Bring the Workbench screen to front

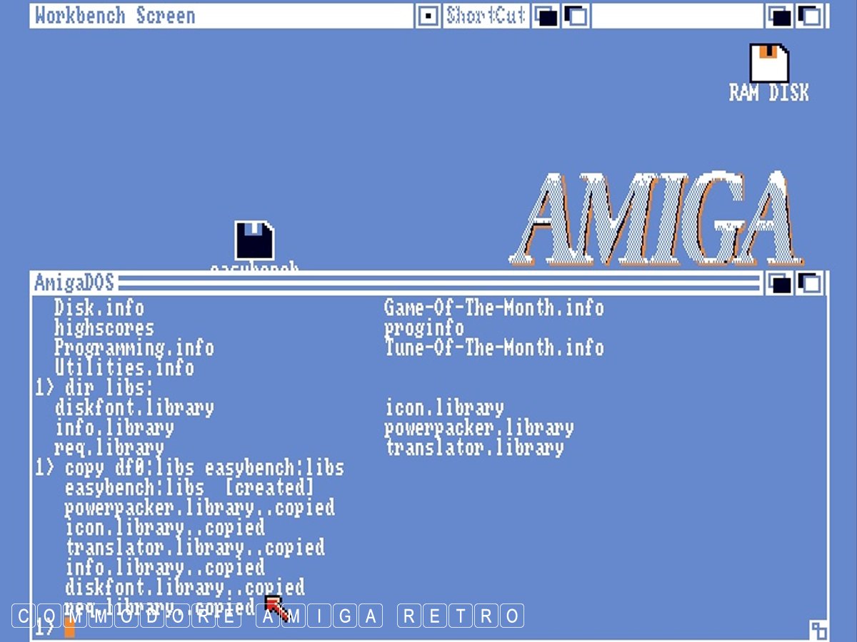pos(810,16)
